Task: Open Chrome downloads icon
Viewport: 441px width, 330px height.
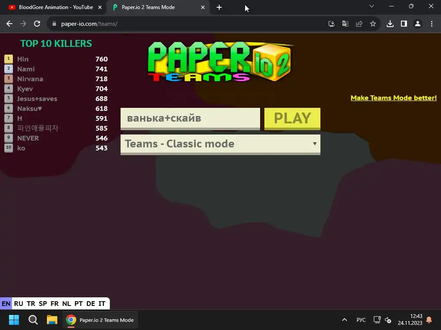Action: [x=390, y=24]
